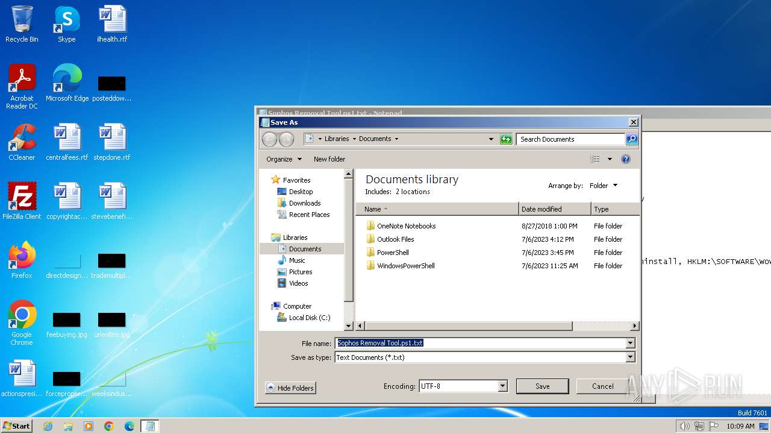This screenshot has height=434, width=771.
Task: Open Internet Explorer from taskbar
Action: (48, 426)
